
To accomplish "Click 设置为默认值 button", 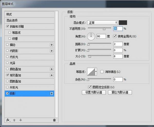I will (94, 92).
